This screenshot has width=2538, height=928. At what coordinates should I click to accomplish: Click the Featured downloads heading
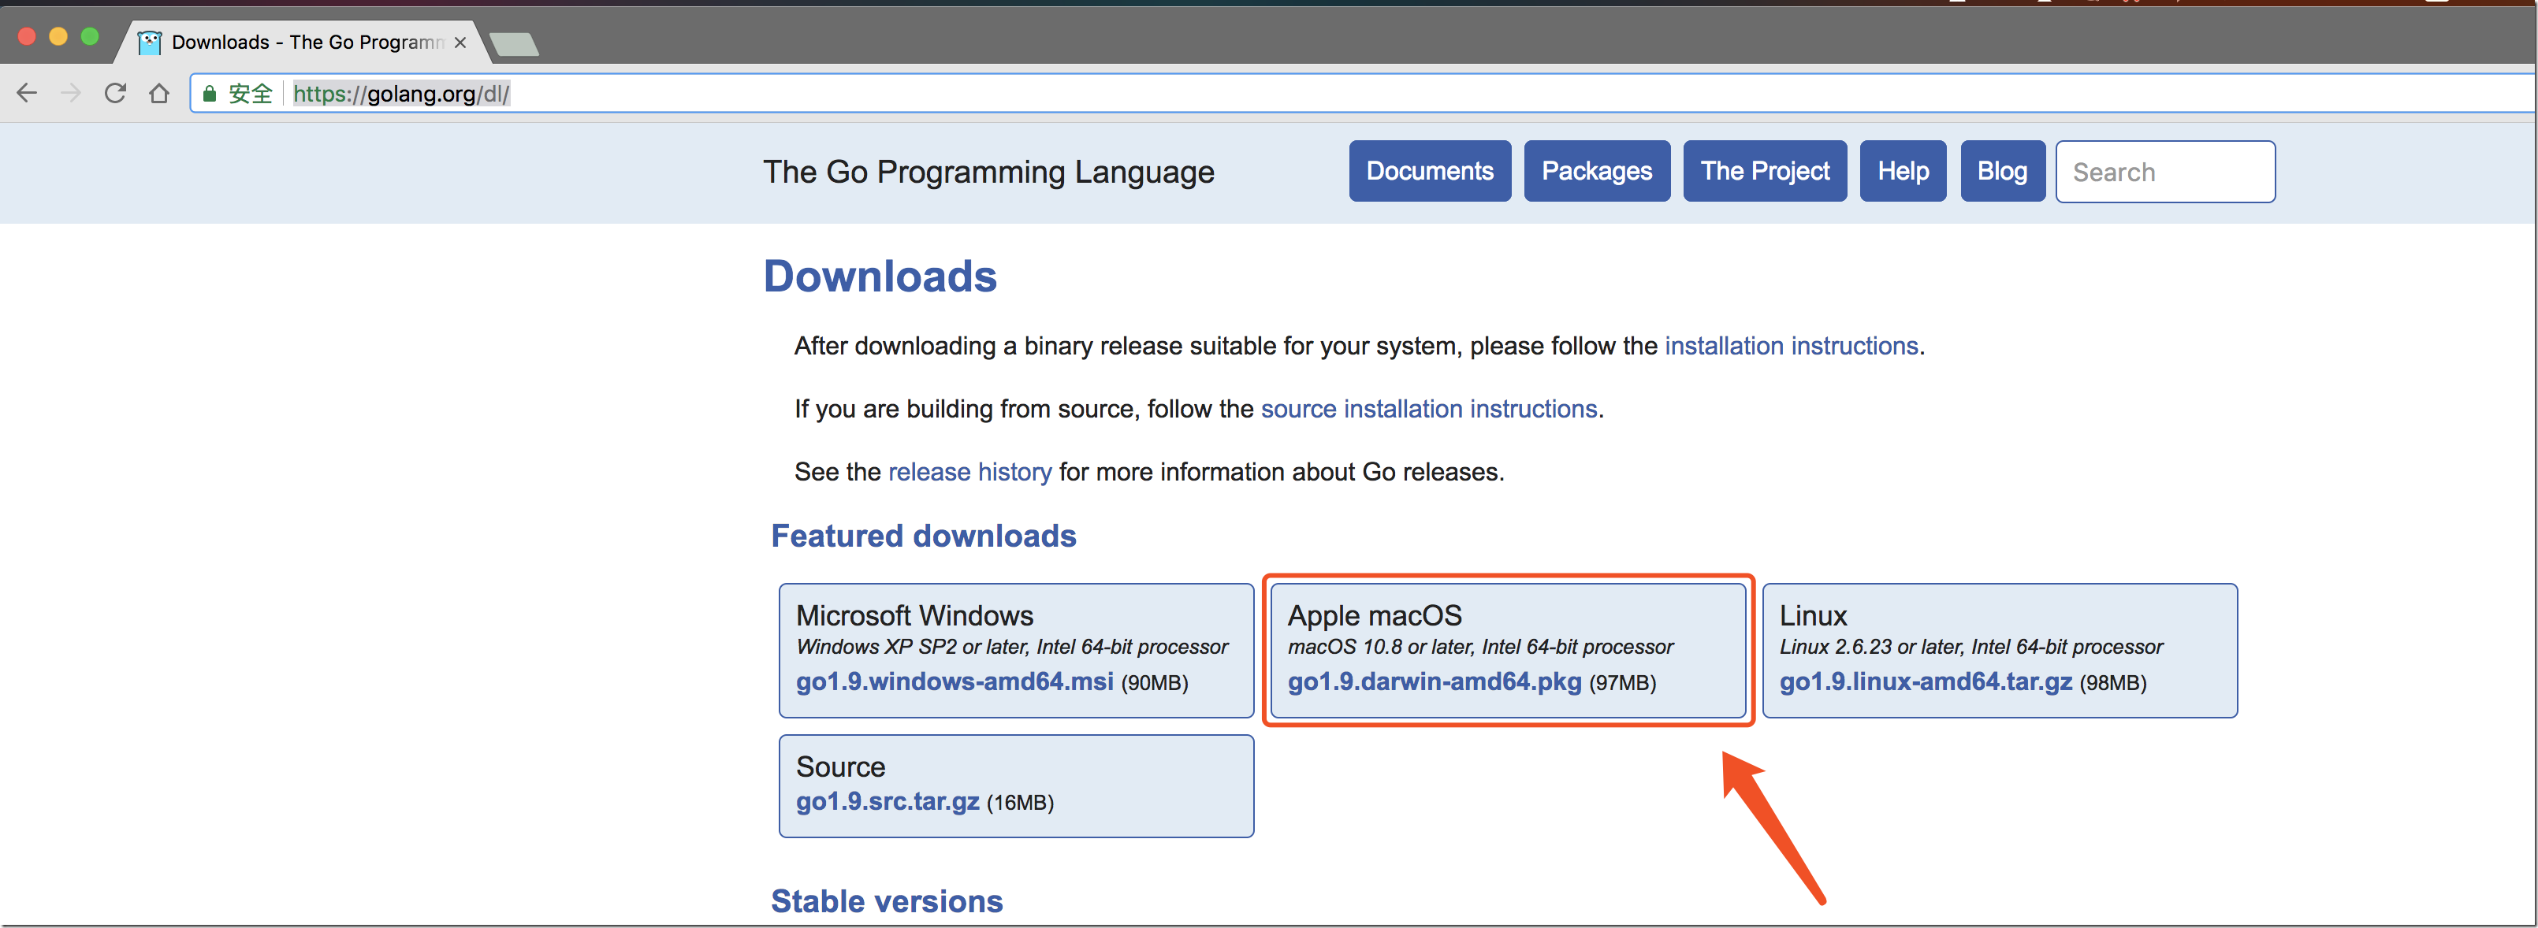pyautogui.click(x=923, y=536)
